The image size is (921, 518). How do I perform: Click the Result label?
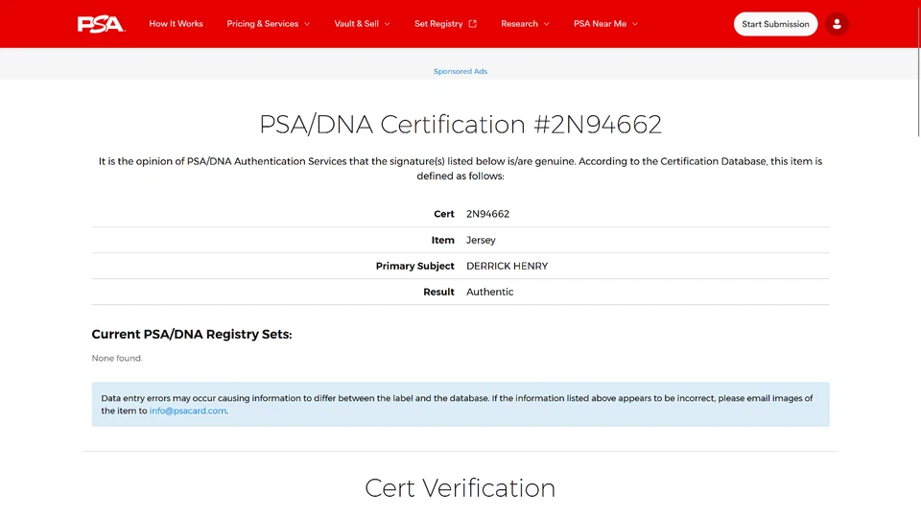[438, 292]
